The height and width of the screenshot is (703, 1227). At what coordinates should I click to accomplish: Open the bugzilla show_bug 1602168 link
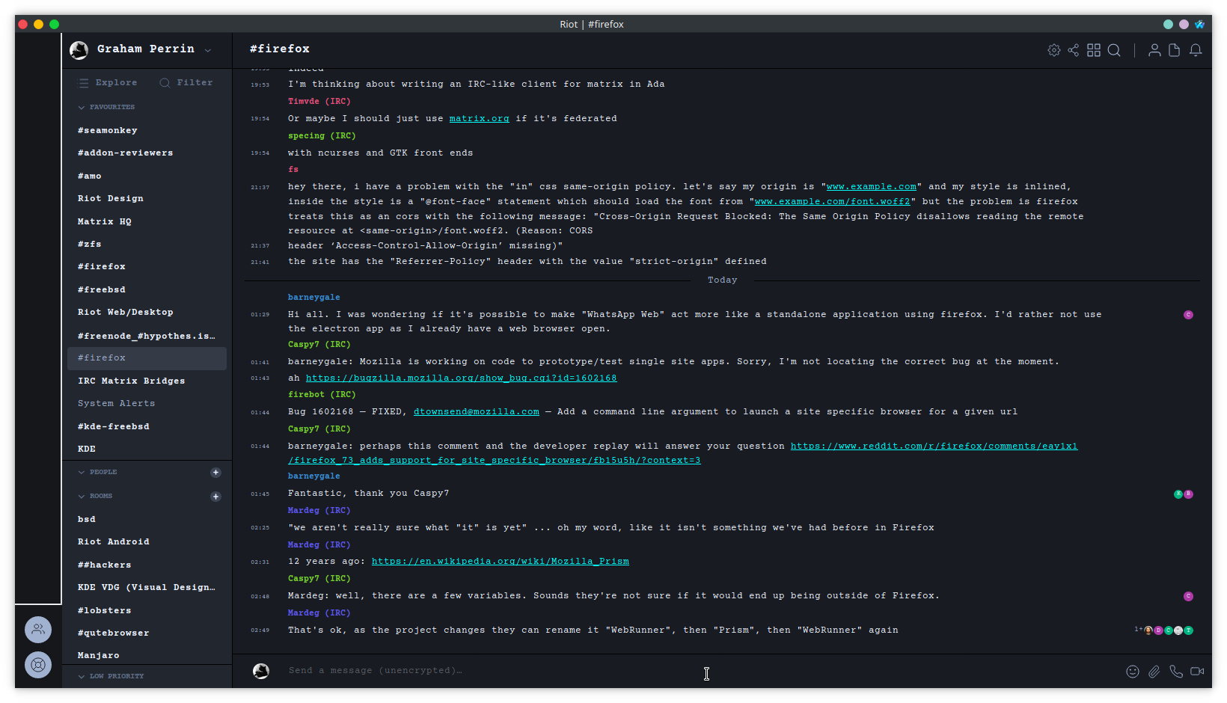coord(461,378)
